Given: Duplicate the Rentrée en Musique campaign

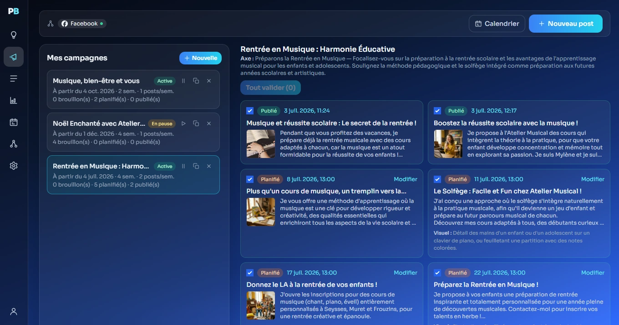Looking at the screenshot, I should pos(196,166).
